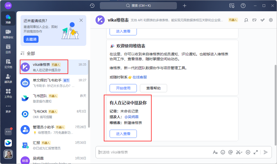Open the 管理员小助手 chat

(53, 130)
